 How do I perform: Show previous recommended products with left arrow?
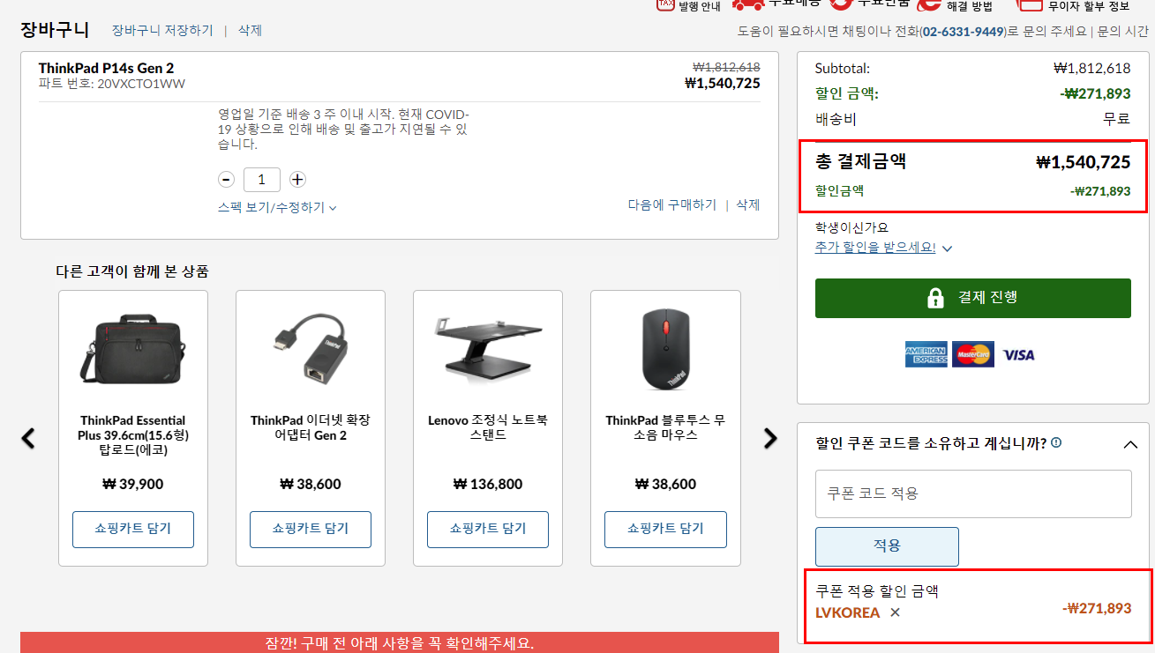28,438
